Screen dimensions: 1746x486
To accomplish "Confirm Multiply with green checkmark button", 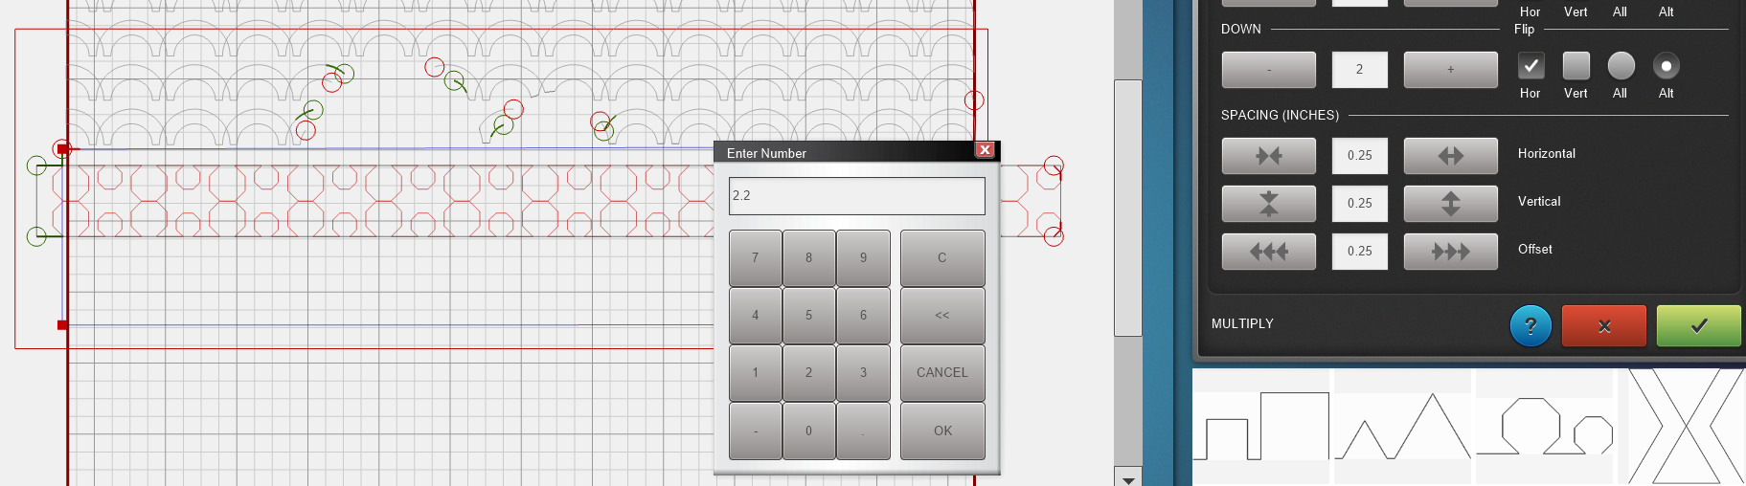I will (x=1698, y=326).
